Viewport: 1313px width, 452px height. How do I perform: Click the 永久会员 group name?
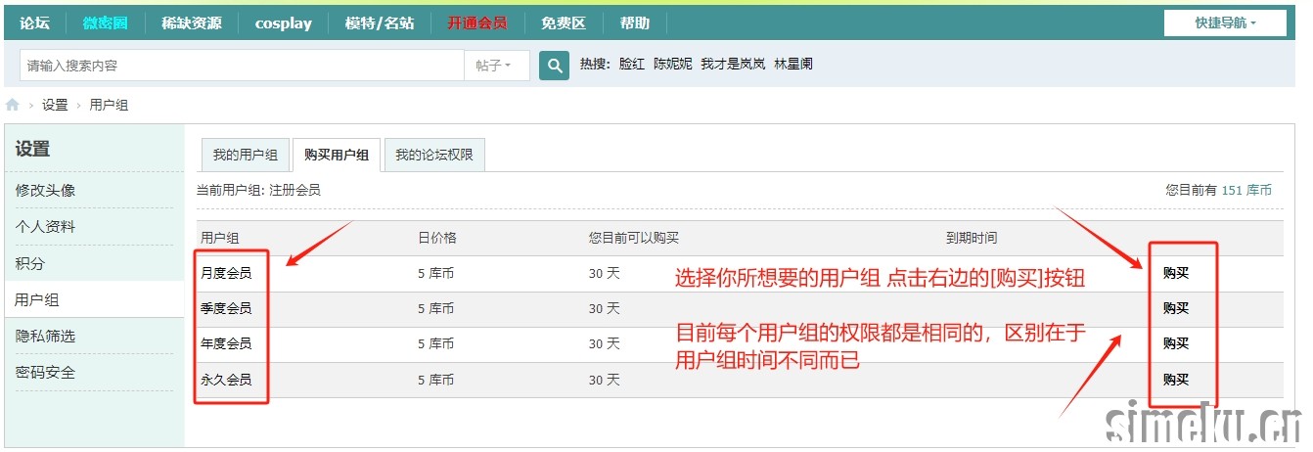click(226, 380)
